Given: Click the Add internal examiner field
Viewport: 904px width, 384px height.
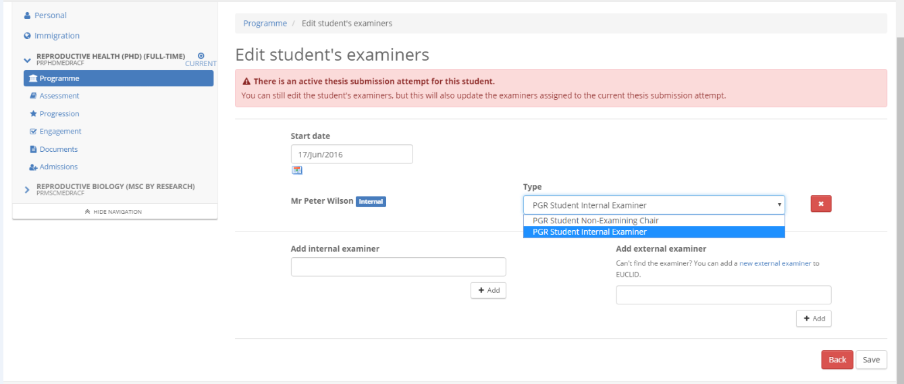Looking at the screenshot, I should [398, 267].
